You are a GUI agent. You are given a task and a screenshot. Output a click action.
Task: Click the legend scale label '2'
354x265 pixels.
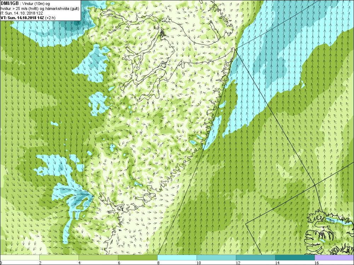41,263
